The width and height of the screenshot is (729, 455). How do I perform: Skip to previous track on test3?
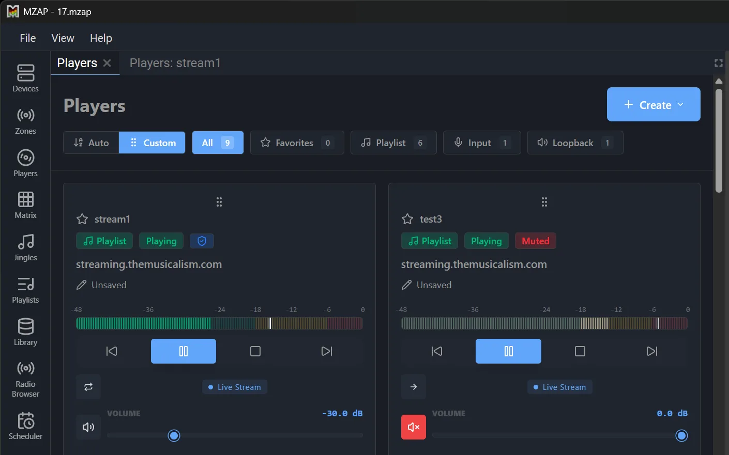pos(437,351)
